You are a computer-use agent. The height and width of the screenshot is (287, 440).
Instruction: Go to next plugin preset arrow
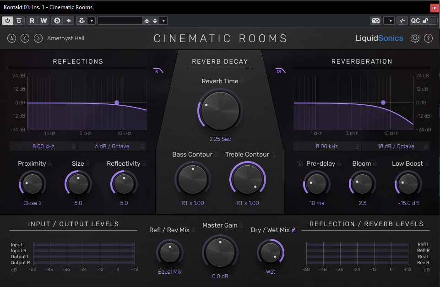click(x=38, y=38)
